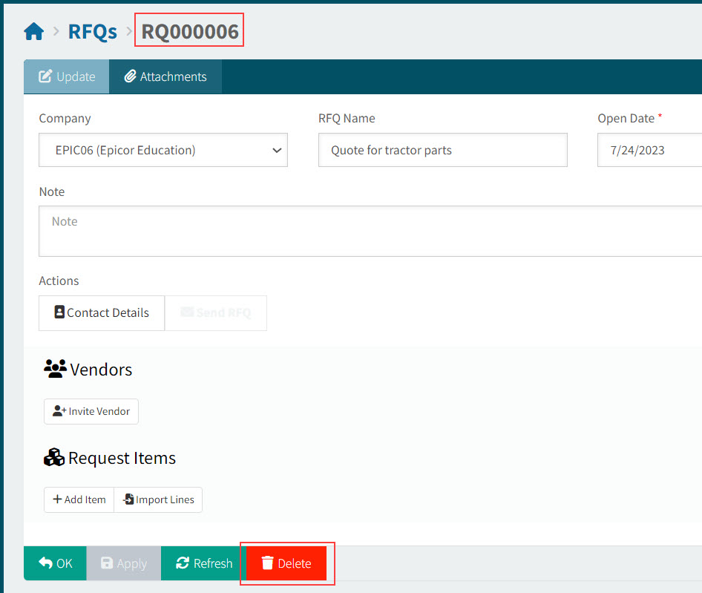Open the Attachments tab
Image resolution: width=702 pixels, height=593 pixels.
tap(165, 76)
